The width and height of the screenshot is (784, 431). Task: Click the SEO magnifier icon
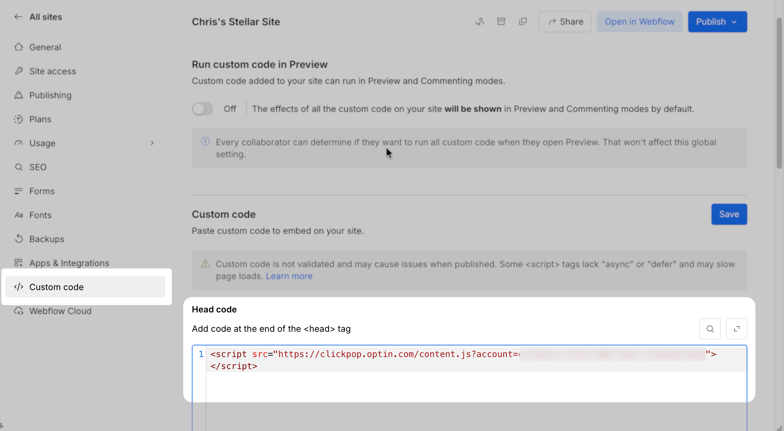click(x=19, y=167)
